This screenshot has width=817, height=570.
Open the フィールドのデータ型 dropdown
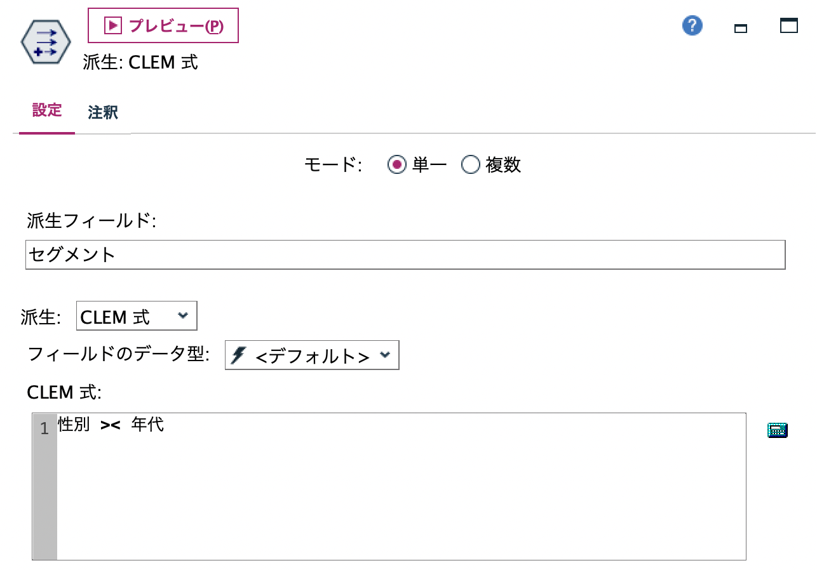pyautogui.click(x=311, y=355)
